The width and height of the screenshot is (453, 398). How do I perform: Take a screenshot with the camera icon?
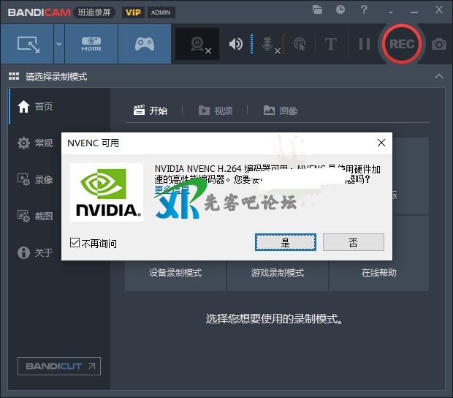pyautogui.click(x=438, y=44)
